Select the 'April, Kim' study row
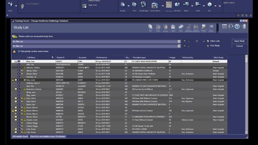The height and width of the screenshot is (145, 258). click(119, 86)
